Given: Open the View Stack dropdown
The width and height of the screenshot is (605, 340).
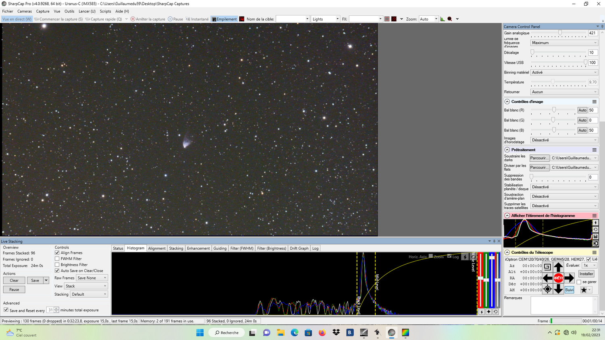Looking at the screenshot, I should [86, 286].
